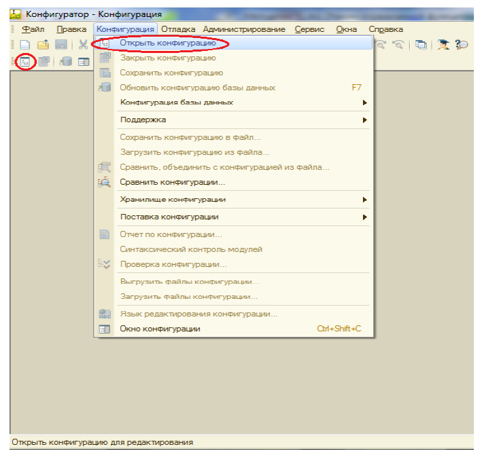Collapse the open Конфигурация menu
482x453 pixels.
[x=125, y=29]
